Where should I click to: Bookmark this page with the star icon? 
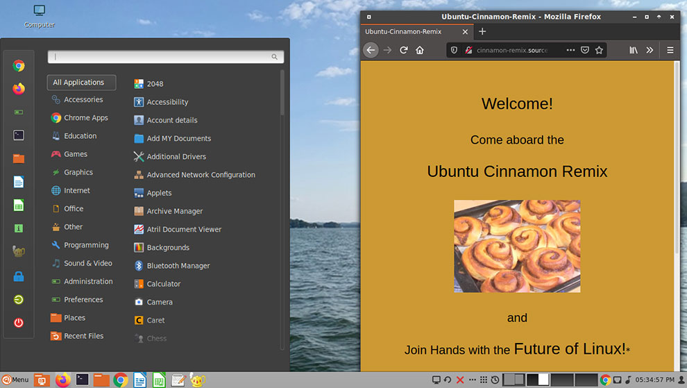pyautogui.click(x=599, y=50)
